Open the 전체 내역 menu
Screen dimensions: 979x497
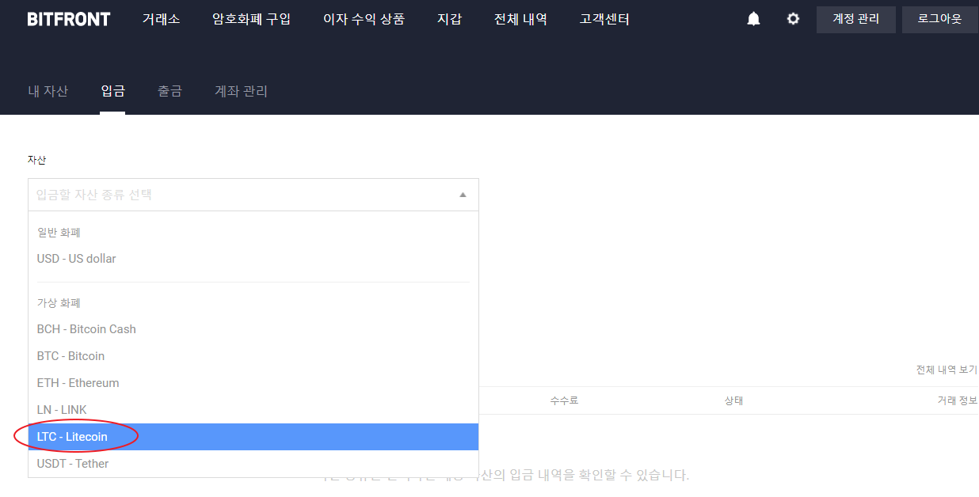pos(520,19)
